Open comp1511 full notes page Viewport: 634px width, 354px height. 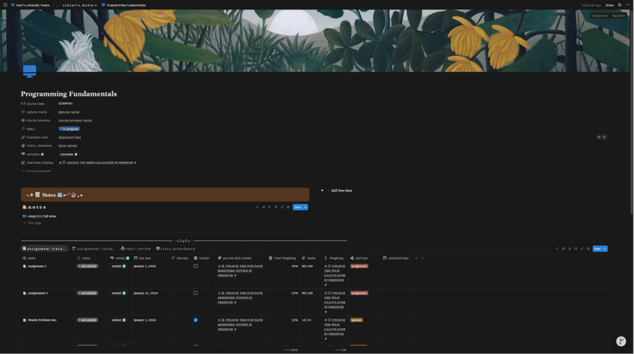(x=42, y=216)
